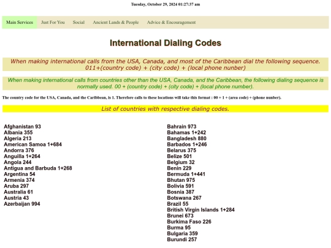Select the 'Austria 43' entry

(x=17, y=198)
